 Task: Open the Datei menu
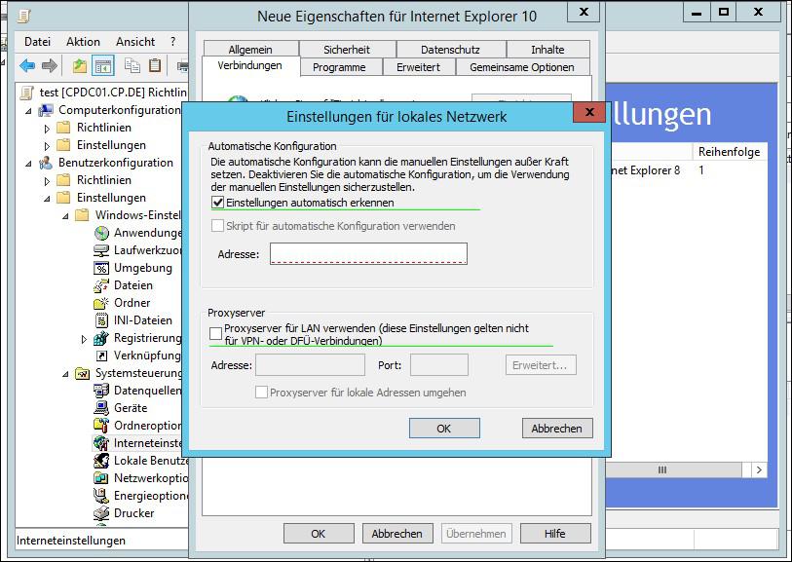pos(37,42)
